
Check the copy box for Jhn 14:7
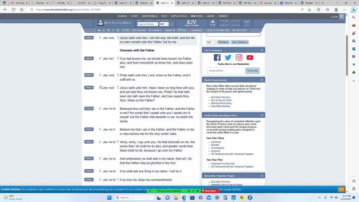(100, 58)
